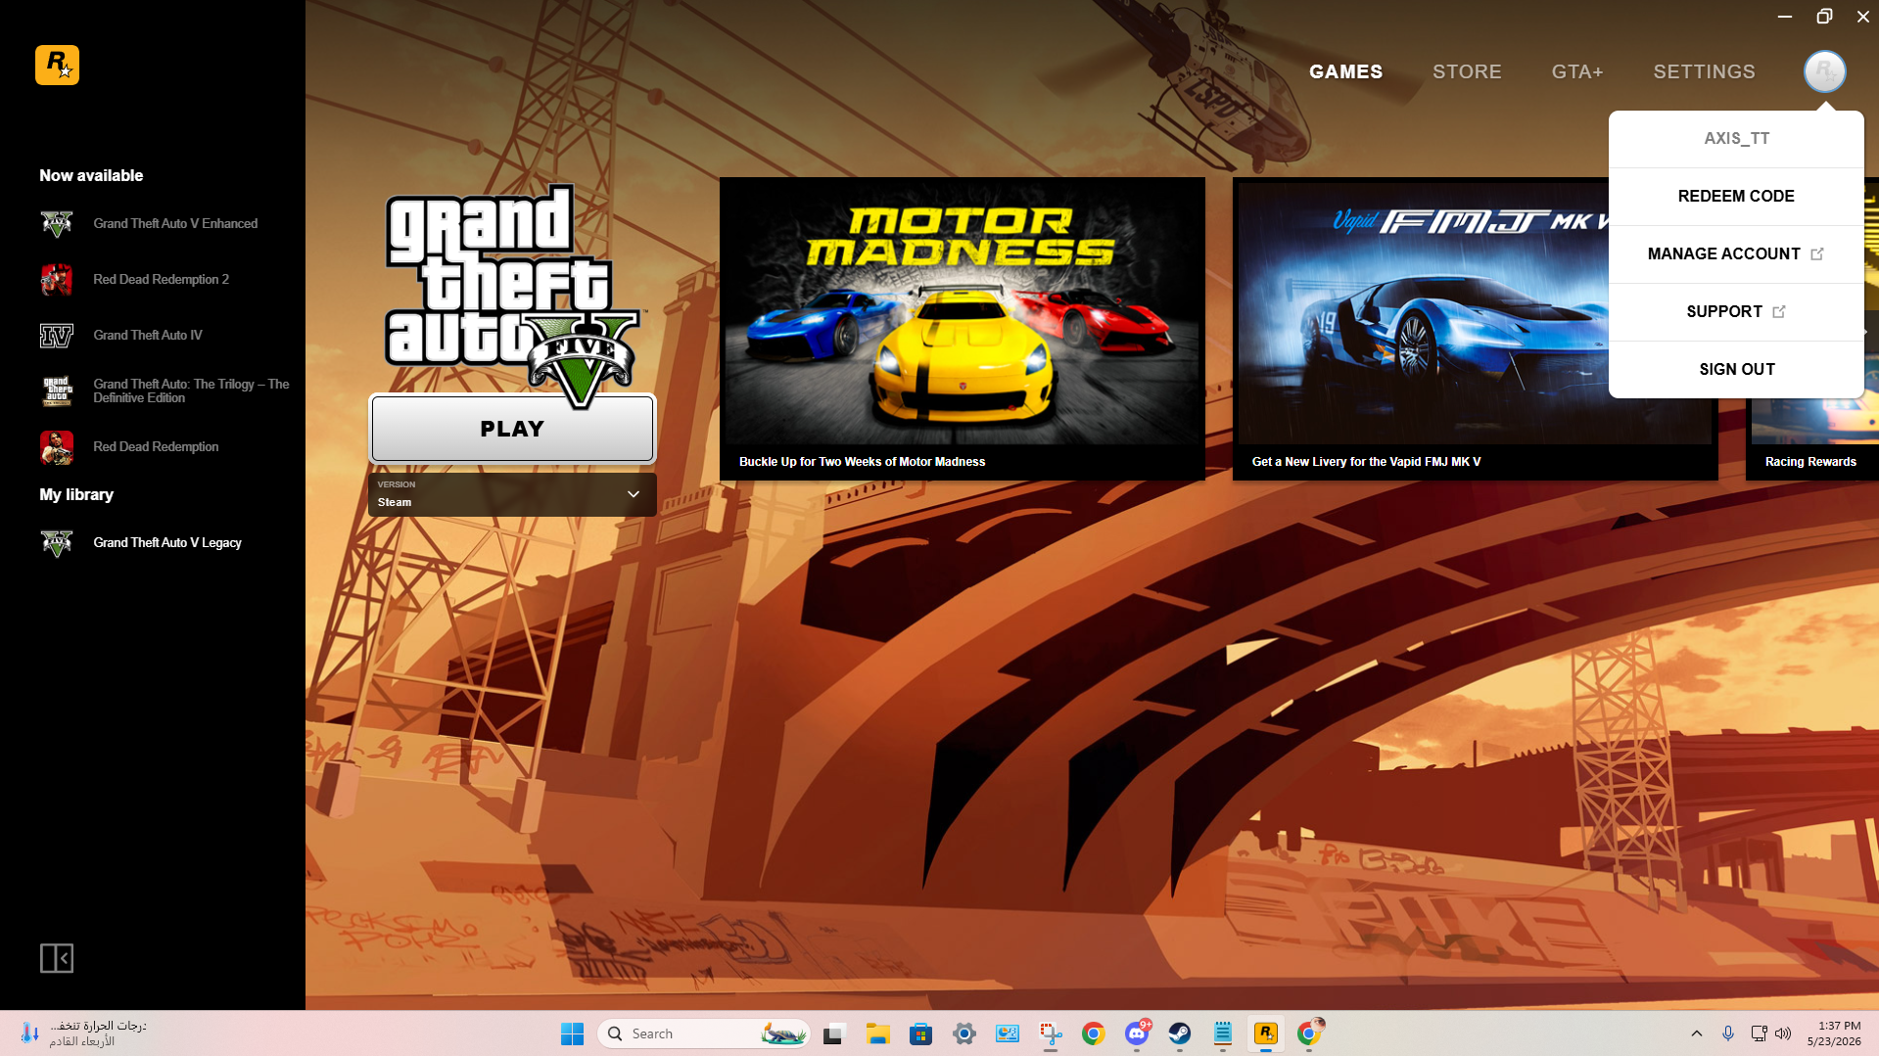This screenshot has height=1056, width=1879.
Task: Choose the Grand Theft Auto IV icon
Action: coord(57,336)
